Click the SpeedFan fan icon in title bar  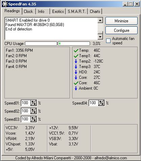(5, 4)
